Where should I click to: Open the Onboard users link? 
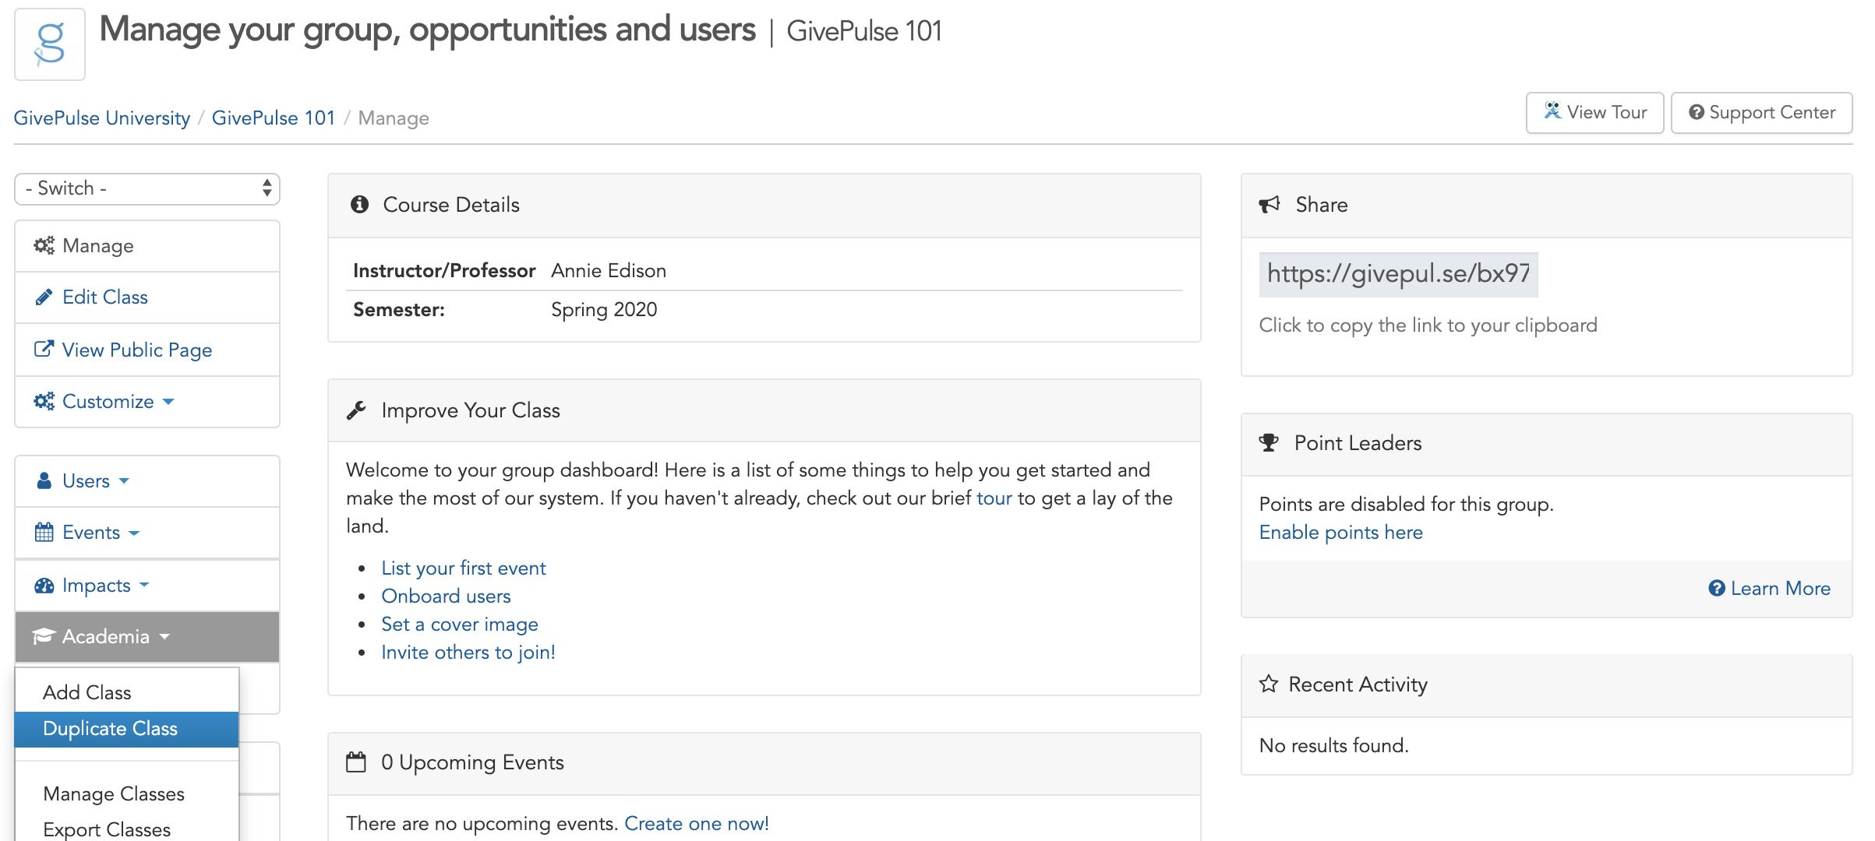[446, 596]
